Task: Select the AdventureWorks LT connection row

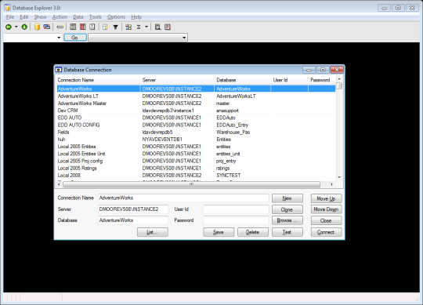Action: (x=196, y=96)
